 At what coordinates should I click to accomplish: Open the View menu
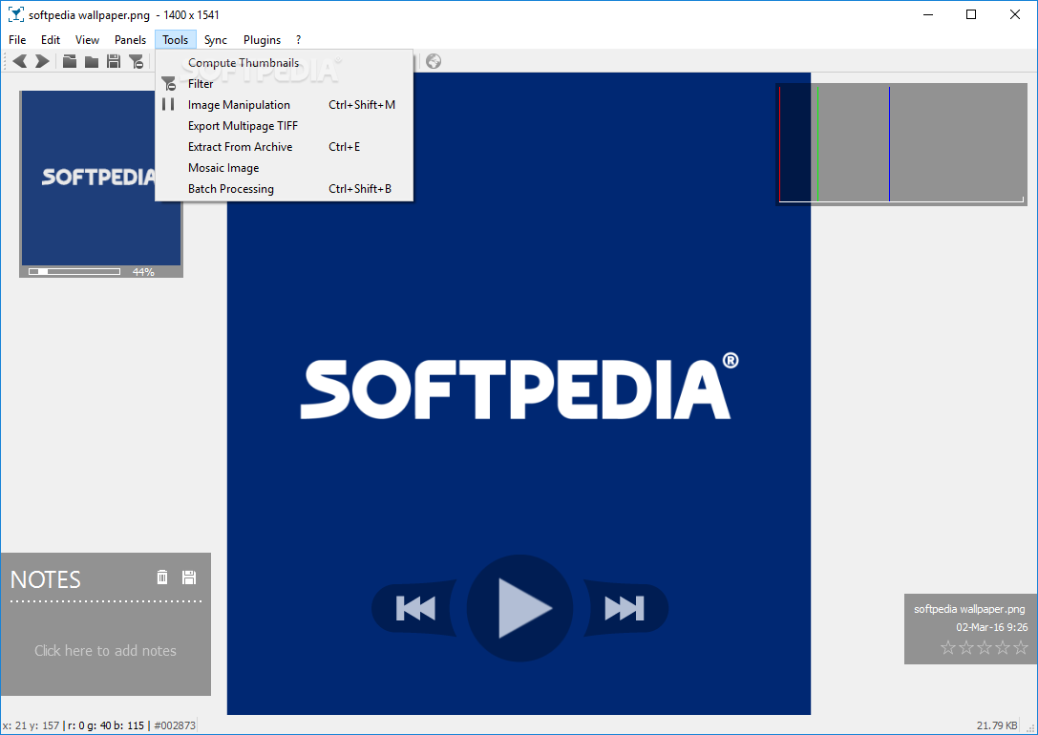(x=87, y=40)
